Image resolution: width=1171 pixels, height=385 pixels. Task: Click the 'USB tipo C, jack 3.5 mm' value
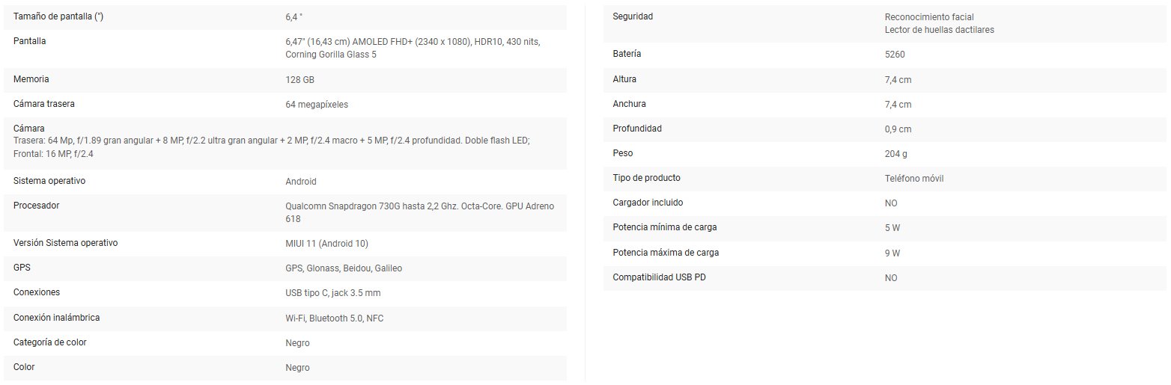tap(333, 293)
